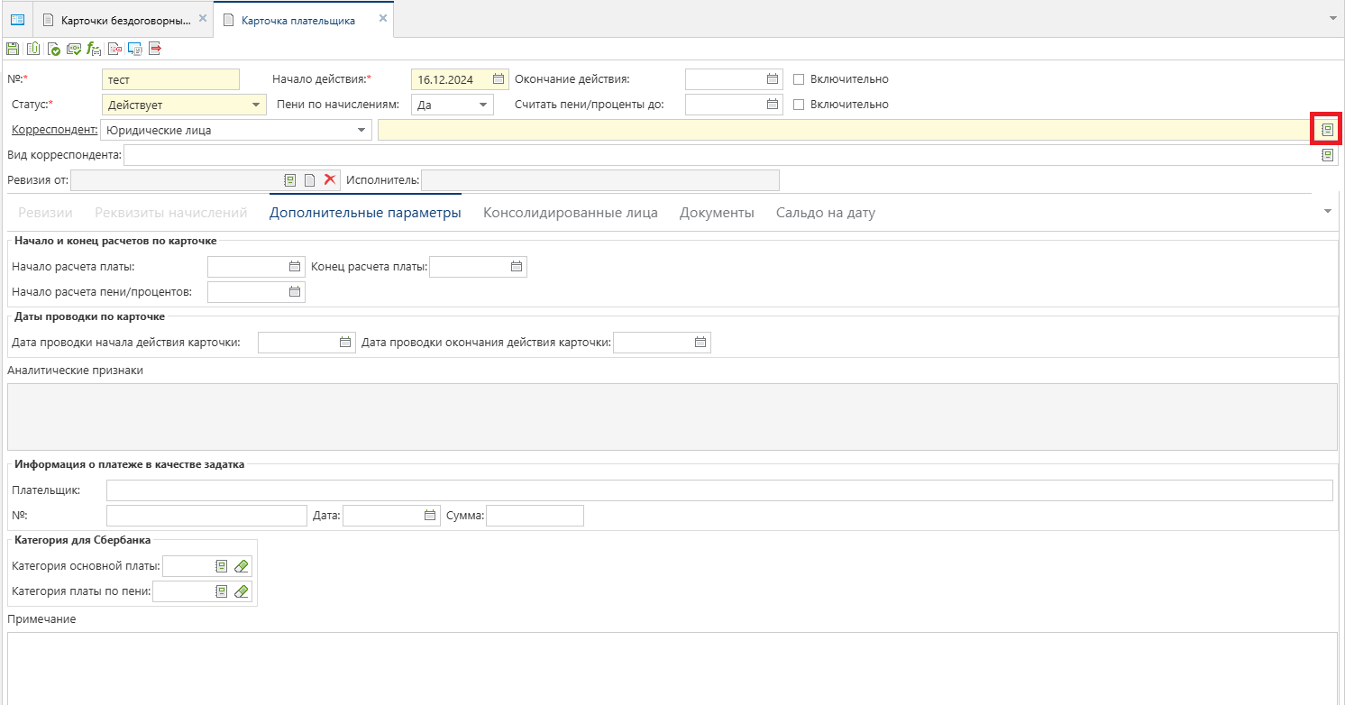The image size is (1345, 705).
Task: Open Консолидированные лица tab
Action: coord(571,213)
